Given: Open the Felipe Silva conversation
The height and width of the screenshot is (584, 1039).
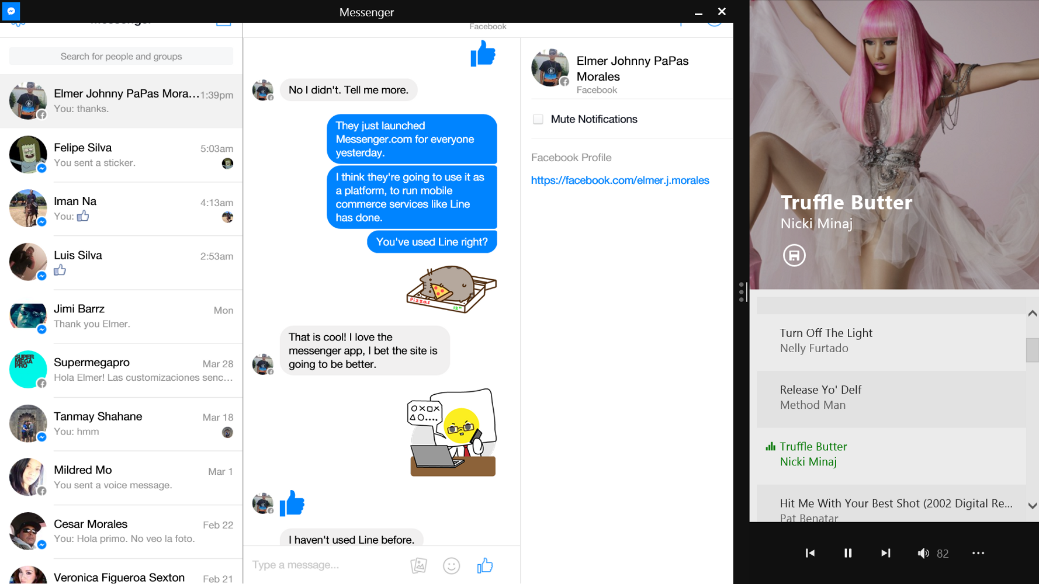Looking at the screenshot, I should click(121, 155).
